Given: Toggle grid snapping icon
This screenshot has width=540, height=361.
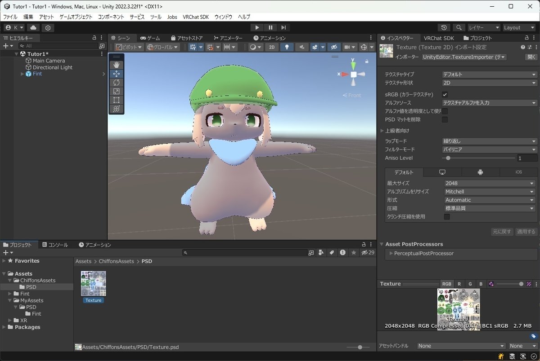Looking at the screenshot, I should pyautogui.click(x=209, y=47).
